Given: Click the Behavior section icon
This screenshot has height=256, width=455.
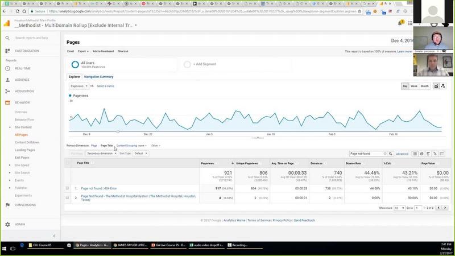Looking at the screenshot, I should (7, 102).
